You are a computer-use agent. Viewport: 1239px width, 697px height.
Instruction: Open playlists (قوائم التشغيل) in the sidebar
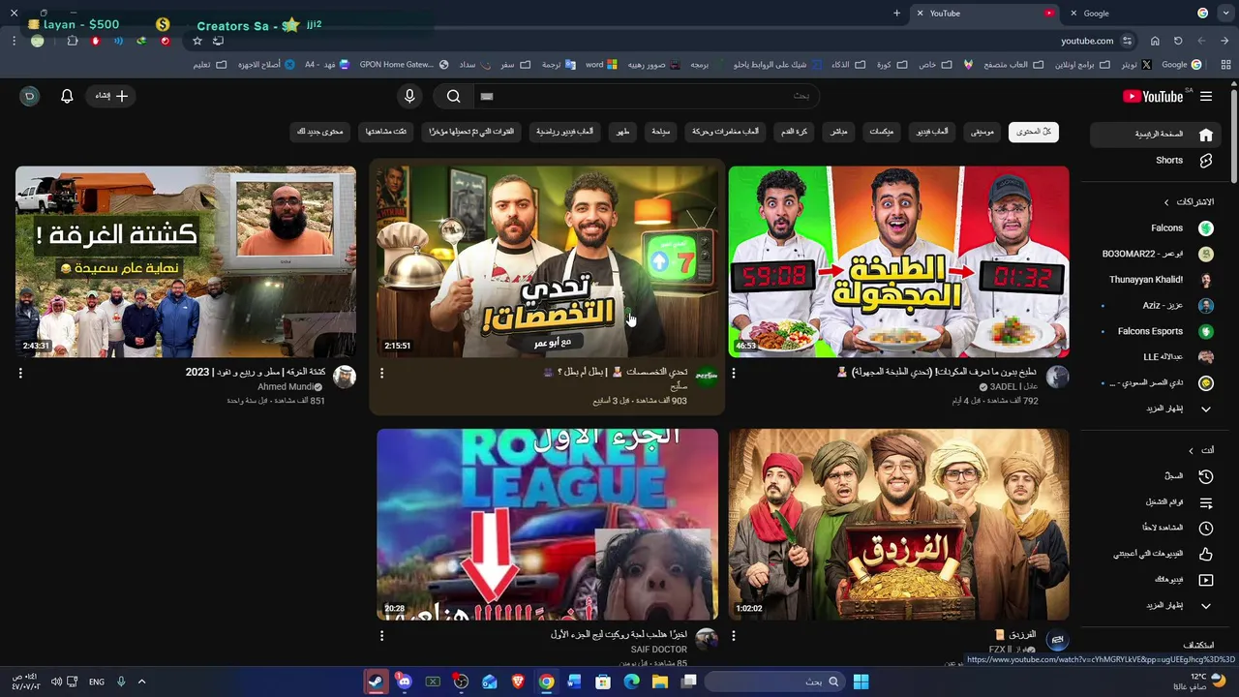click(1158, 502)
